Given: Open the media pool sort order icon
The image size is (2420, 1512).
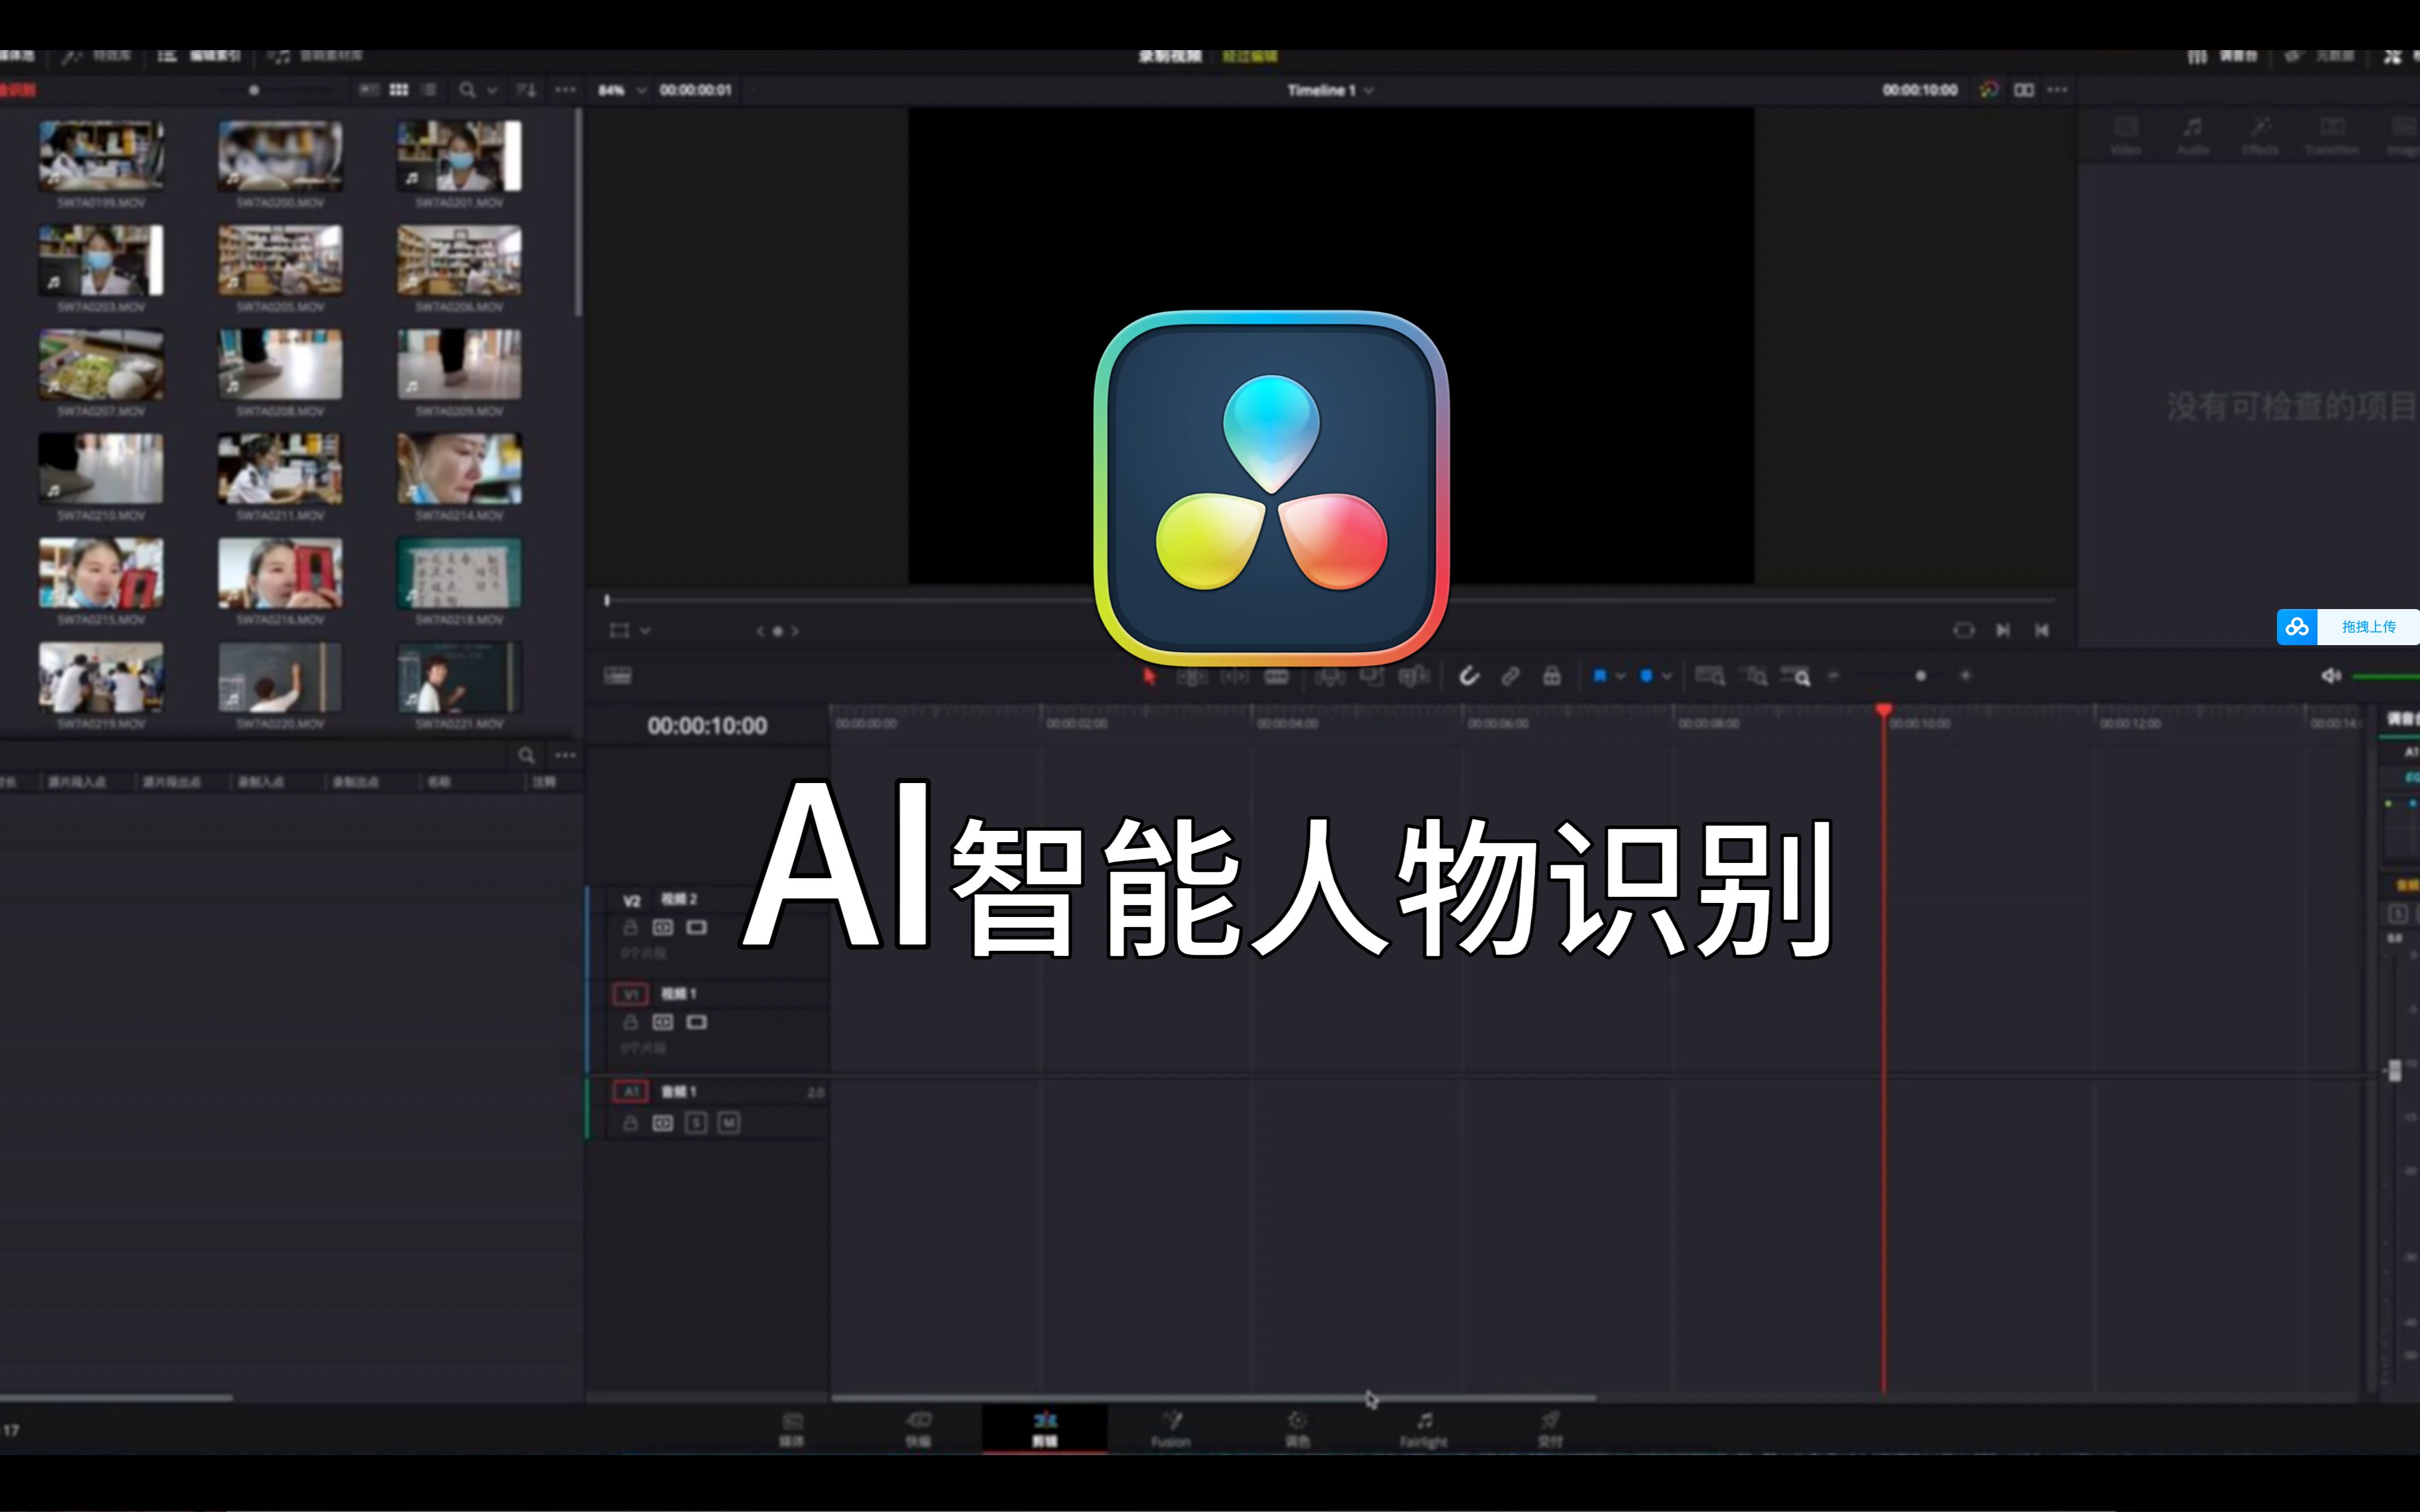Looking at the screenshot, I should pyautogui.click(x=525, y=90).
